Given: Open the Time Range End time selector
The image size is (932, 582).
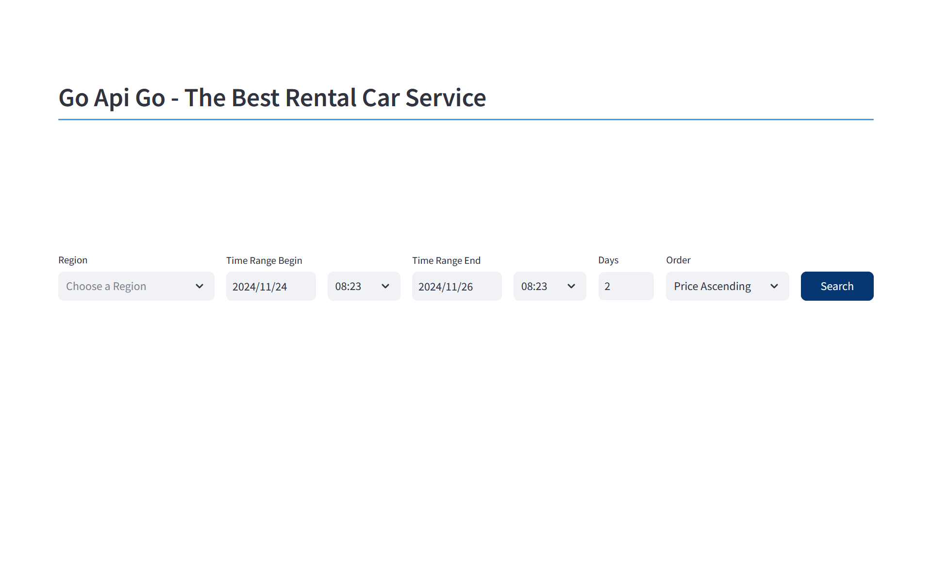Looking at the screenshot, I should tap(549, 286).
